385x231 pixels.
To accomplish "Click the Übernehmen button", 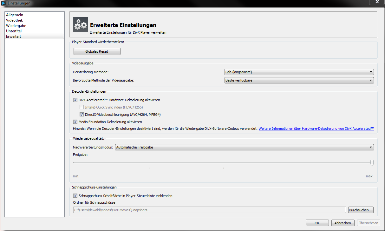I will [x=369, y=223].
